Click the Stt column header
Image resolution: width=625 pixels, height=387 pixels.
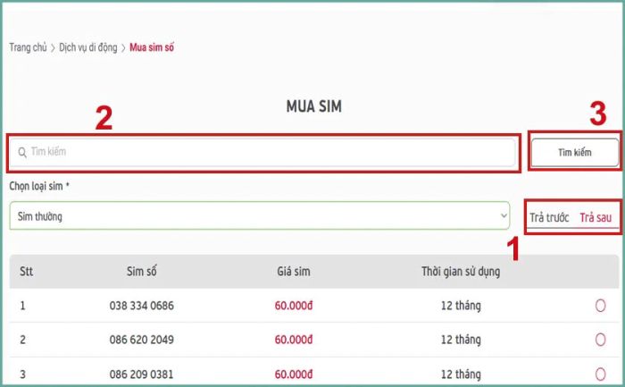(26, 272)
